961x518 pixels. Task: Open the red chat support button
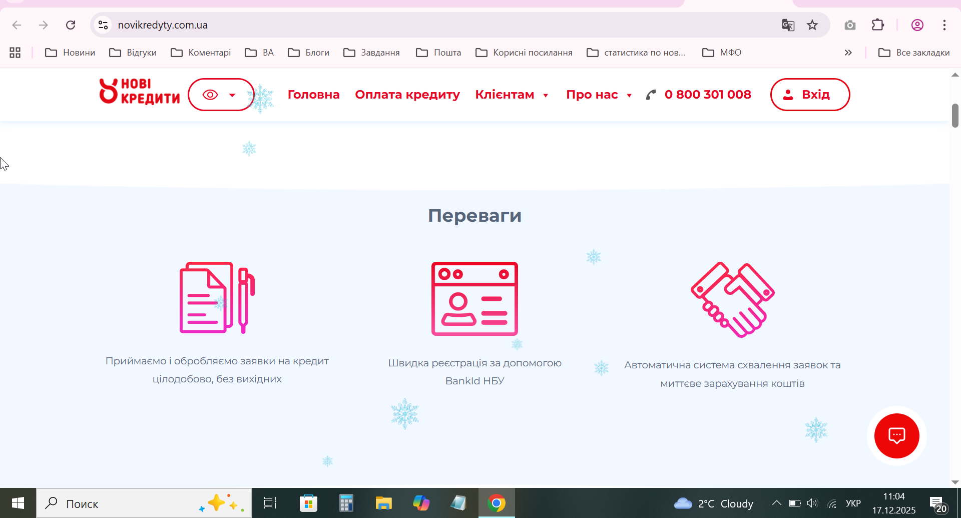896,436
